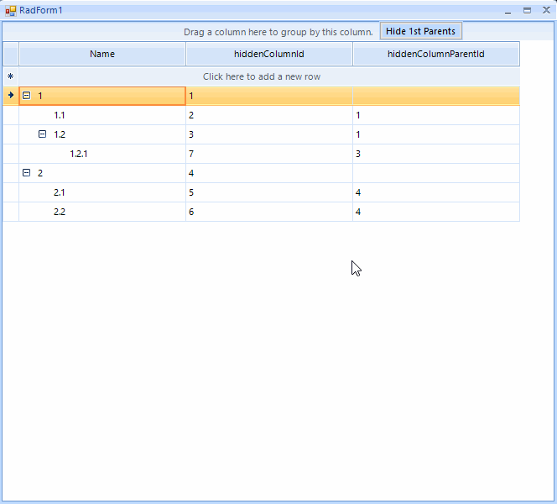557x504 pixels.
Task: Click the new row asterisk indicator
Action: click(10, 76)
